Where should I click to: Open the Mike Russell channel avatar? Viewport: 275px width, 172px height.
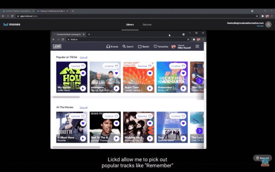coord(173,46)
